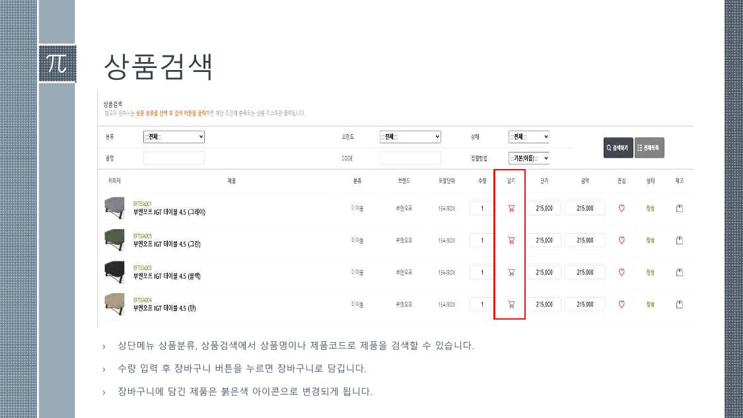The image size is (743, 418).
Task: Click the quantity box in the 블랙 row
Action: pyautogui.click(x=482, y=273)
